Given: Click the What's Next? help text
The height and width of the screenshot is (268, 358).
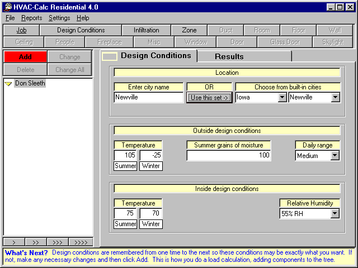Looking at the screenshot, I should 178,256.
